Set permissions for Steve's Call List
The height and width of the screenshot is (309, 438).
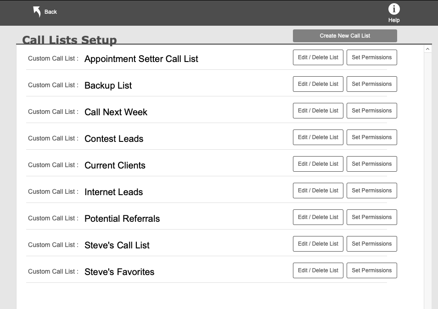tap(371, 244)
